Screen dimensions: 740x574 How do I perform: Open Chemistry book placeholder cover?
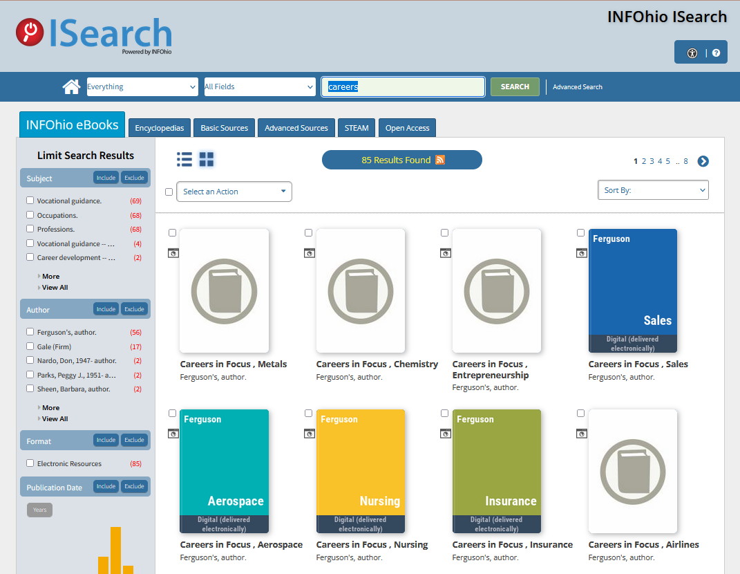tap(361, 290)
